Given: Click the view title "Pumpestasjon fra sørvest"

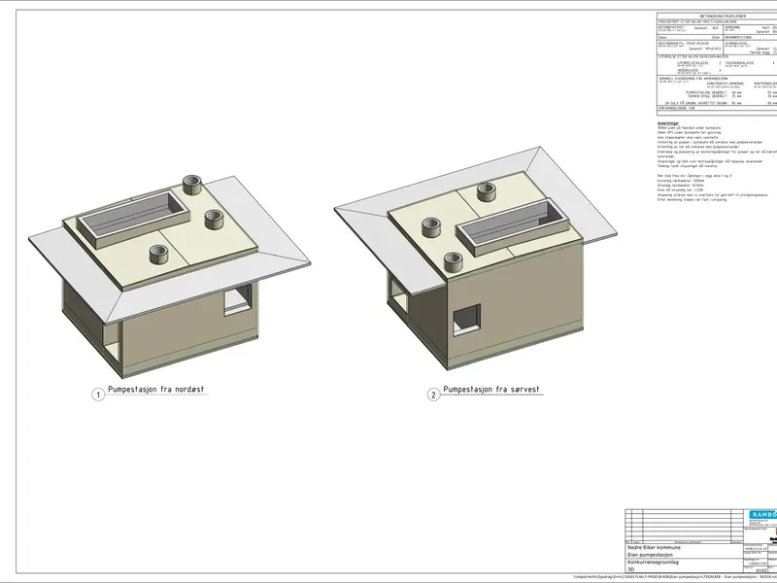Looking at the screenshot, I should click(x=491, y=390).
